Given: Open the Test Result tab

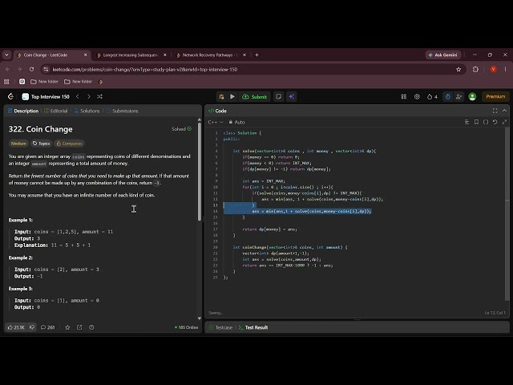Looking at the screenshot, I should coord(253,327).
